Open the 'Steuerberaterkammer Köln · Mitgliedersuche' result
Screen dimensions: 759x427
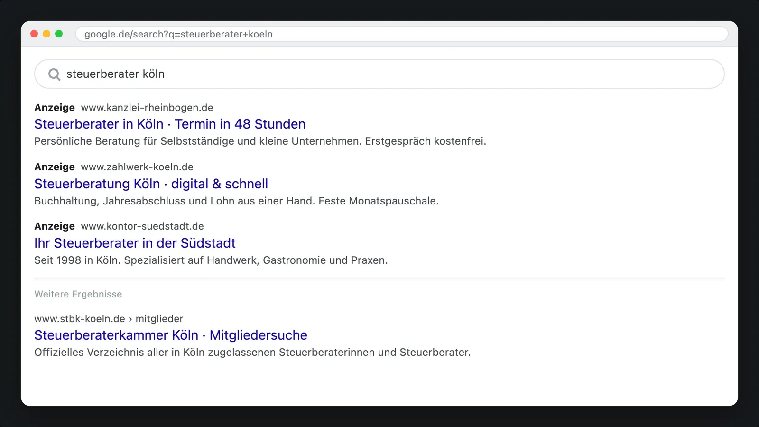click(171, 335)
